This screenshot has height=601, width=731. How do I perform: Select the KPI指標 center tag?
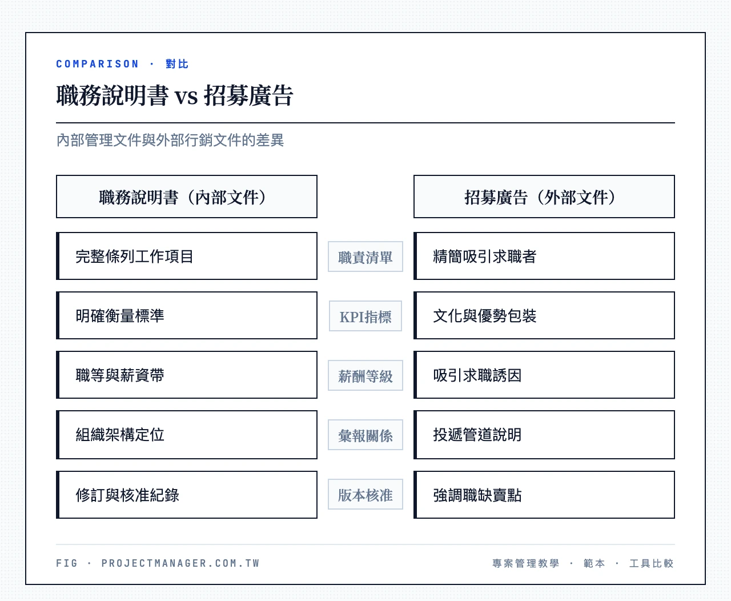pyautogui.click(x=365, y=316)
